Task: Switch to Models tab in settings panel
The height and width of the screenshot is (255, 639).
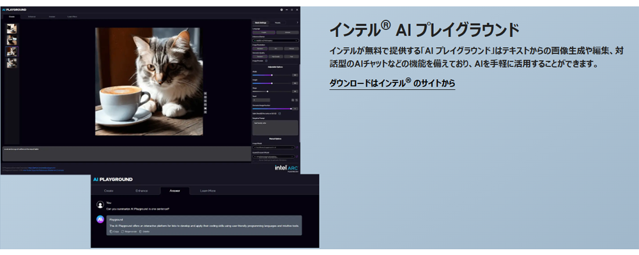Action: (x=277, y=23)
